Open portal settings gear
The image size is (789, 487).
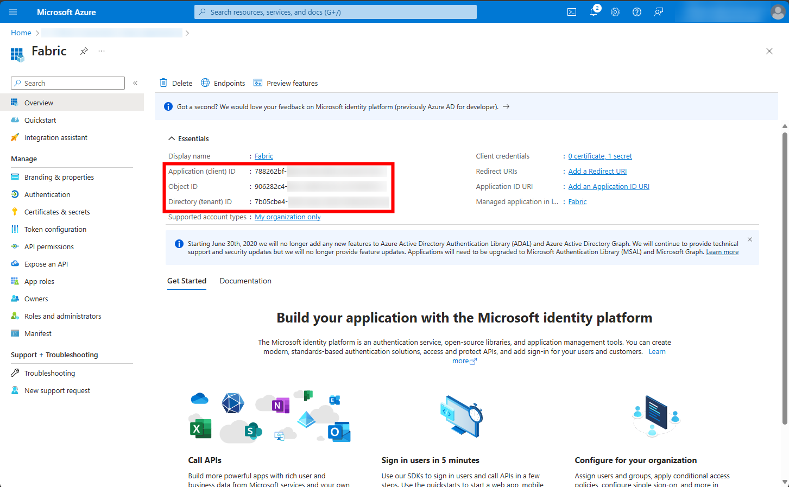click(615, 12)
